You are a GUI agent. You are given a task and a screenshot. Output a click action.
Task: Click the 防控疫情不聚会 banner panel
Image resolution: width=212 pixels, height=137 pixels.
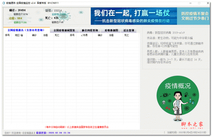click(194, 16)
